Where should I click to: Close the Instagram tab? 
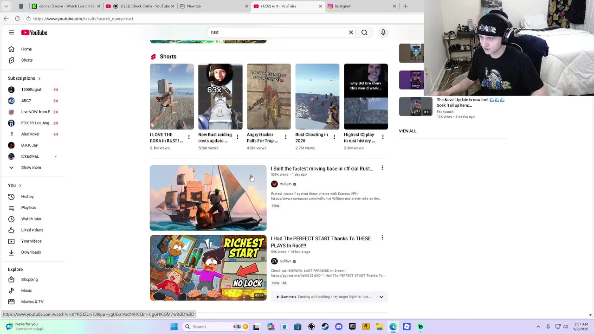pyautogui.click(x=394, y=6)
